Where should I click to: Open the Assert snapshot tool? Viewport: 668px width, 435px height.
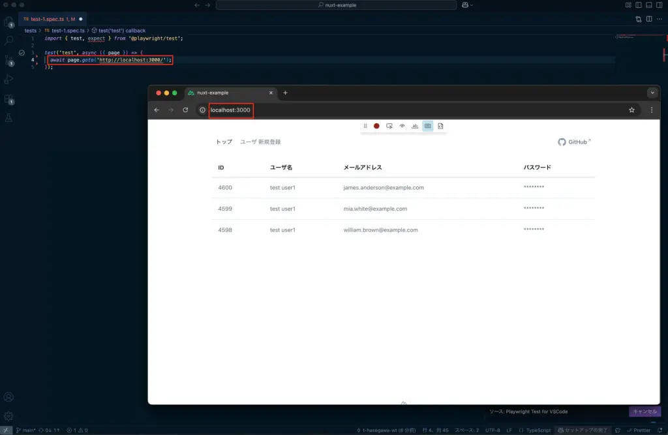(440, 126)
